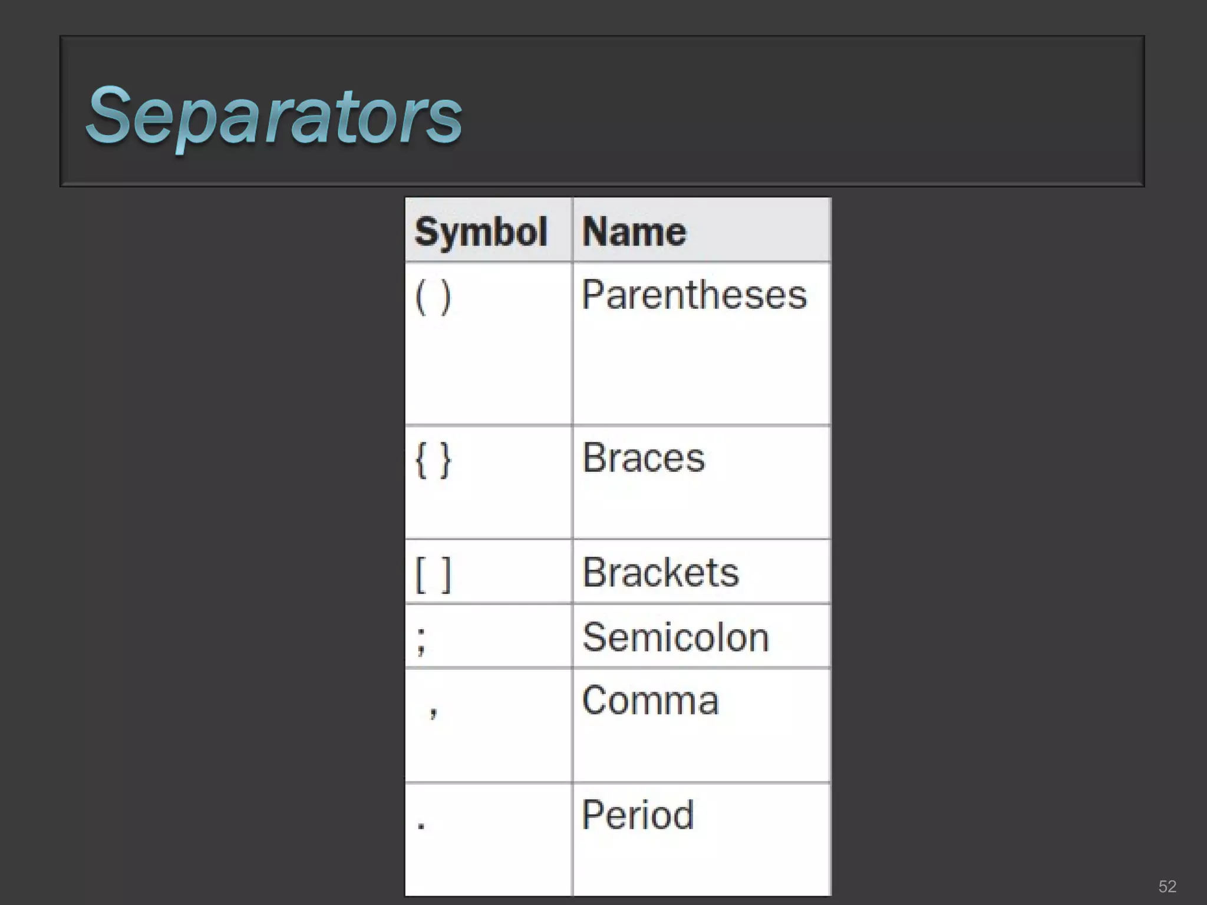Click the comma symbol in table

(x=433, y=711)
